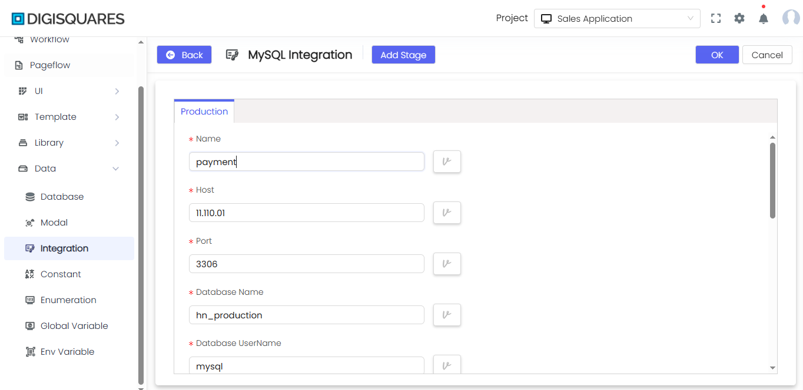Image resolution: width=803 pixels, height=390 pixels.
Task: Click variable button next to Database UserName
Action: [x=447, y=364]
